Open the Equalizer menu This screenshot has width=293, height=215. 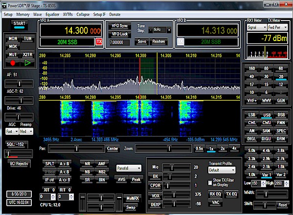[x=52, y=15]
